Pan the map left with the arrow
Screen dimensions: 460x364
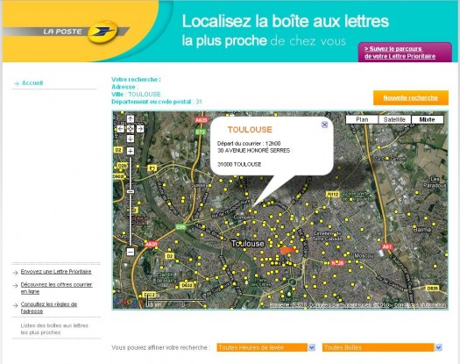click(x=121, y=129)
